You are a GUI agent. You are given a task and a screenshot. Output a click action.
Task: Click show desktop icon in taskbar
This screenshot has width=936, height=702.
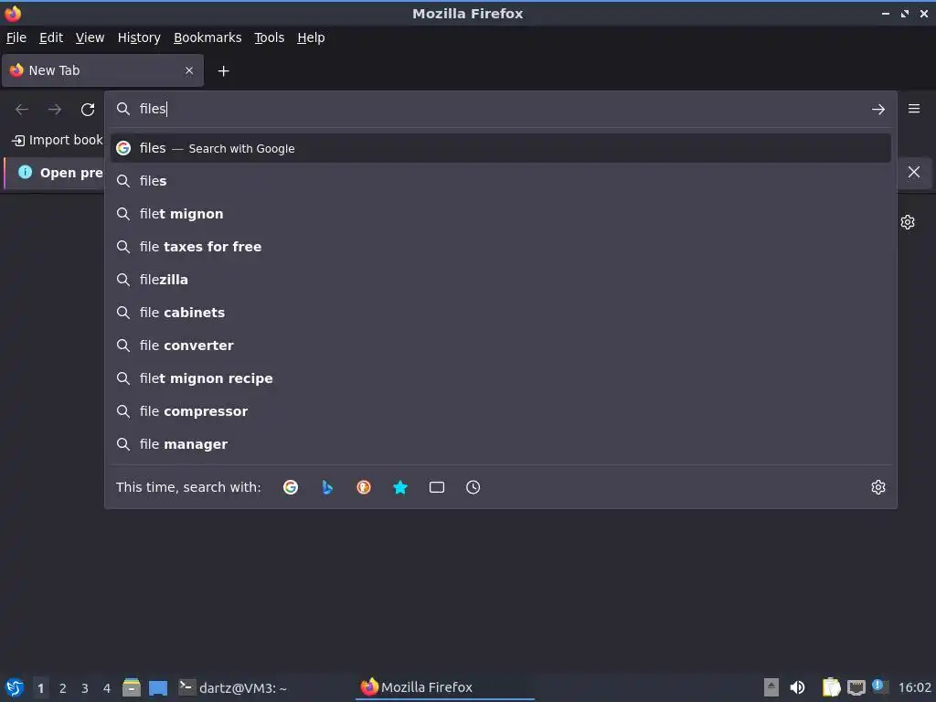click(158, 687)
